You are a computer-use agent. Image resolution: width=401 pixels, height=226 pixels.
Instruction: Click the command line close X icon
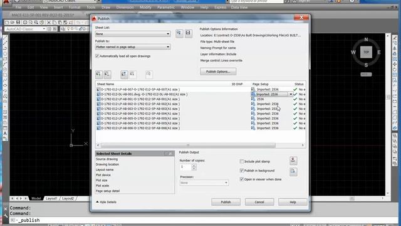(6, 209)
